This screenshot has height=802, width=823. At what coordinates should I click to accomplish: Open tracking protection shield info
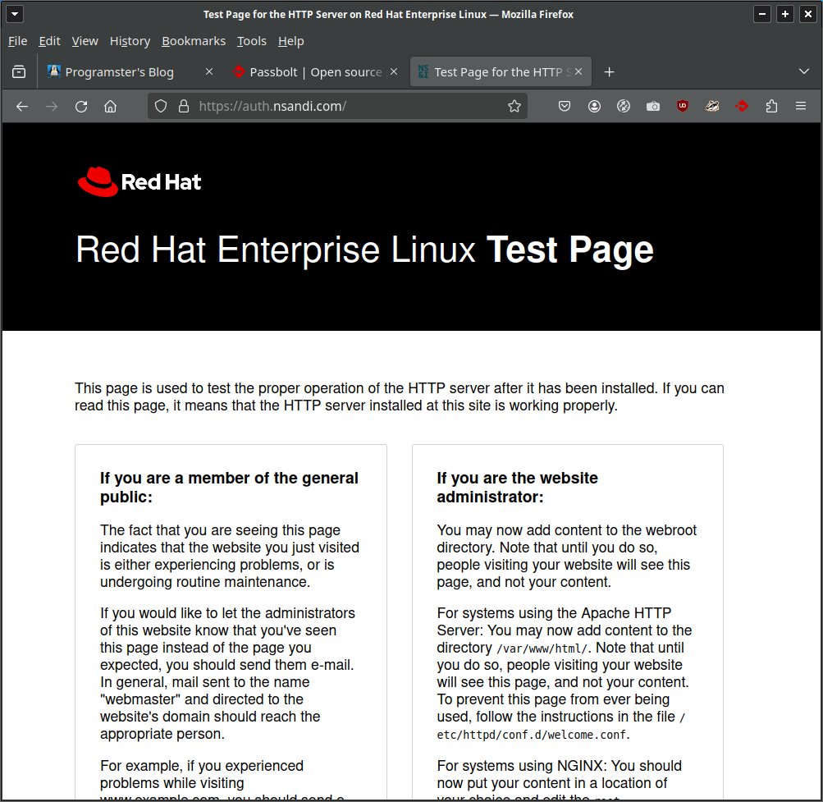point(161,106)
